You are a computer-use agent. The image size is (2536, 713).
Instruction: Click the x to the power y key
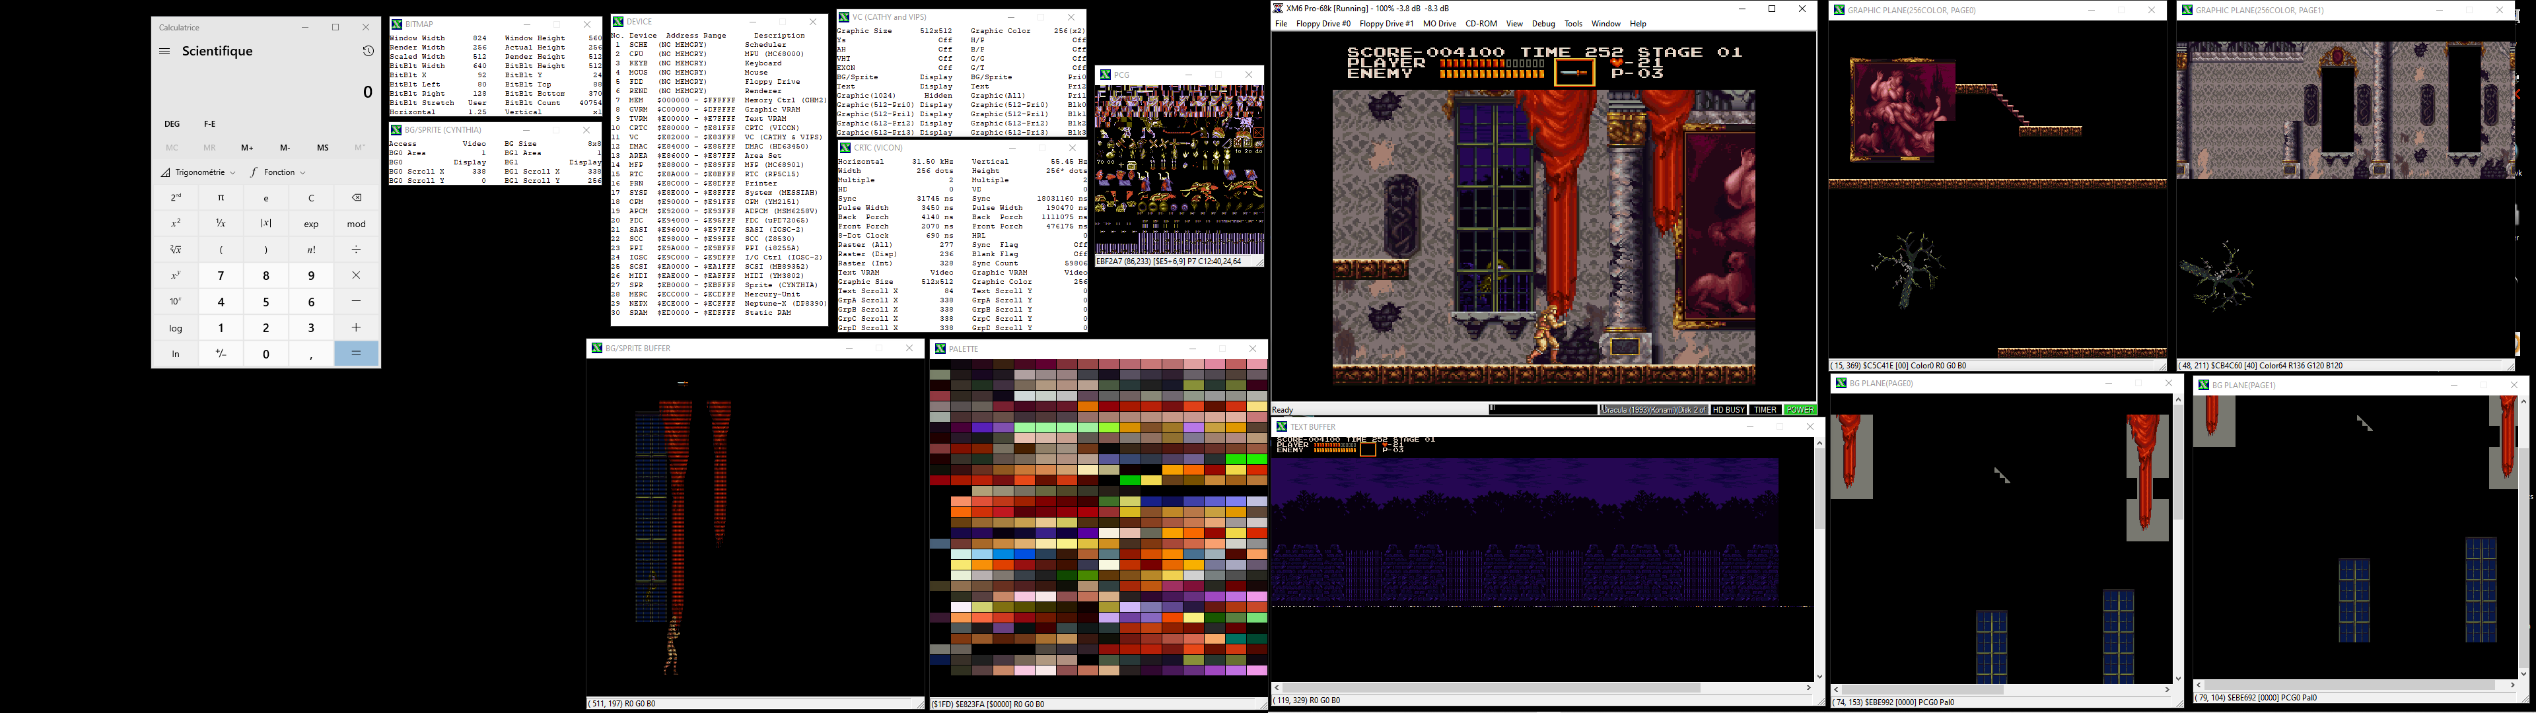click(176, 276)
